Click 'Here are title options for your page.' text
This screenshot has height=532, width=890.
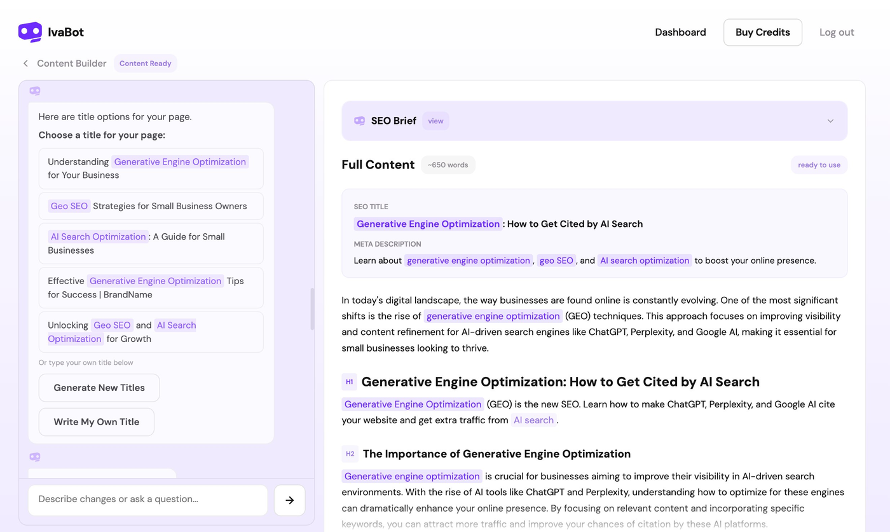pyautogui.click(x=115, y=117)
